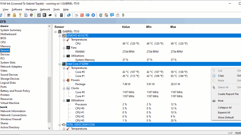This screenshot has width=241, height=135.
Task: Select the FANIN0 sensor row
Action: (x=80, y=52)
